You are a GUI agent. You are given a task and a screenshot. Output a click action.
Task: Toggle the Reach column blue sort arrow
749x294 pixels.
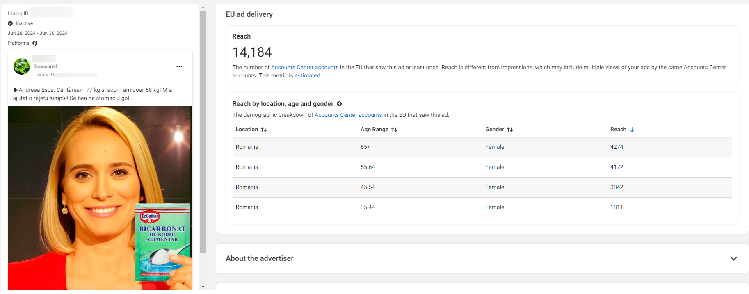(632, 130)
